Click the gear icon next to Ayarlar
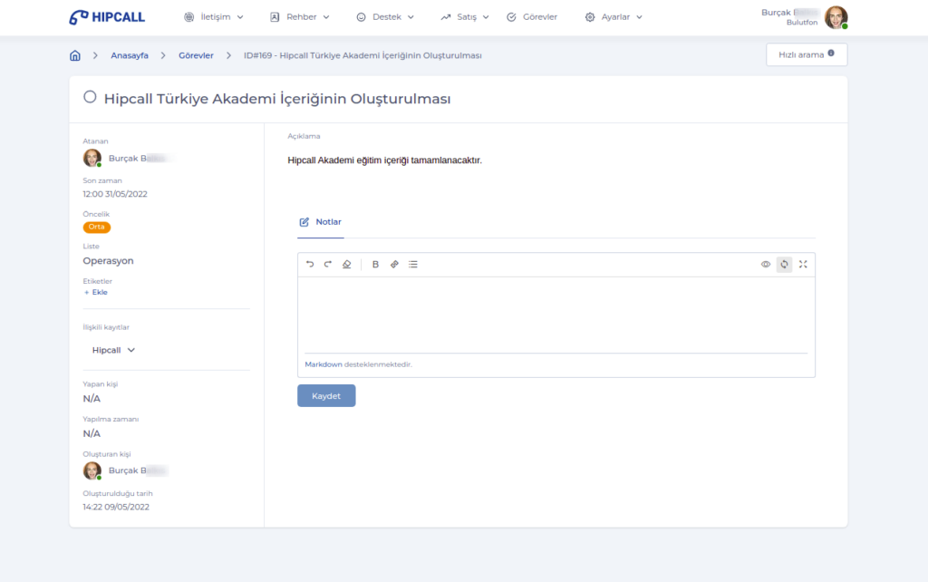Viewport: 928px width, 582px height. (590, 17)
